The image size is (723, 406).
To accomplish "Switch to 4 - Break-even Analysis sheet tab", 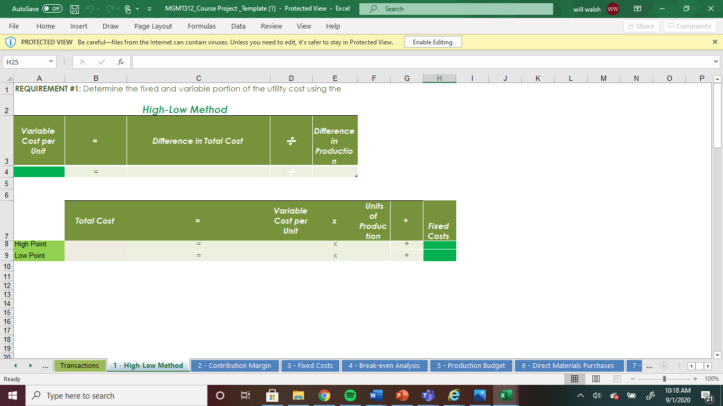I will point(384,365).
